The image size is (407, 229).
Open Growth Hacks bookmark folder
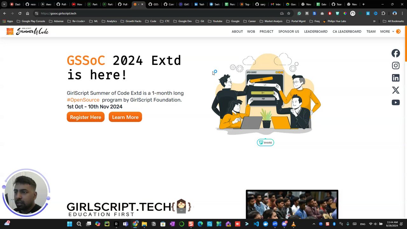(131, 21)
